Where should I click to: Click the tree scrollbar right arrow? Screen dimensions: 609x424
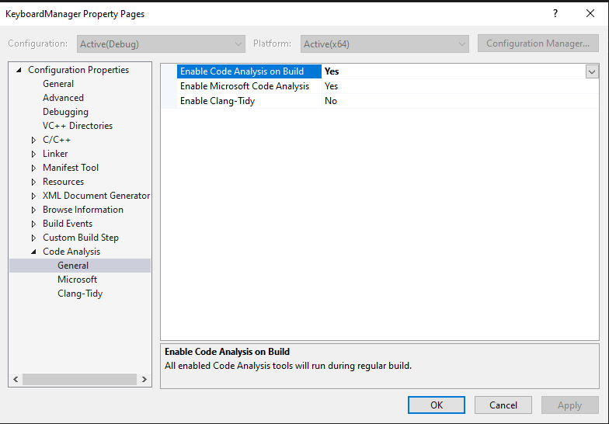[144, 379]
